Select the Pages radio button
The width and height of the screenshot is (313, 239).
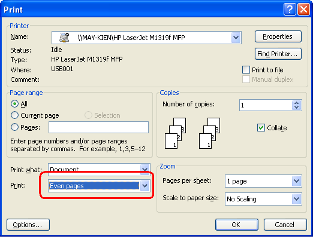[x=14, y=127]
